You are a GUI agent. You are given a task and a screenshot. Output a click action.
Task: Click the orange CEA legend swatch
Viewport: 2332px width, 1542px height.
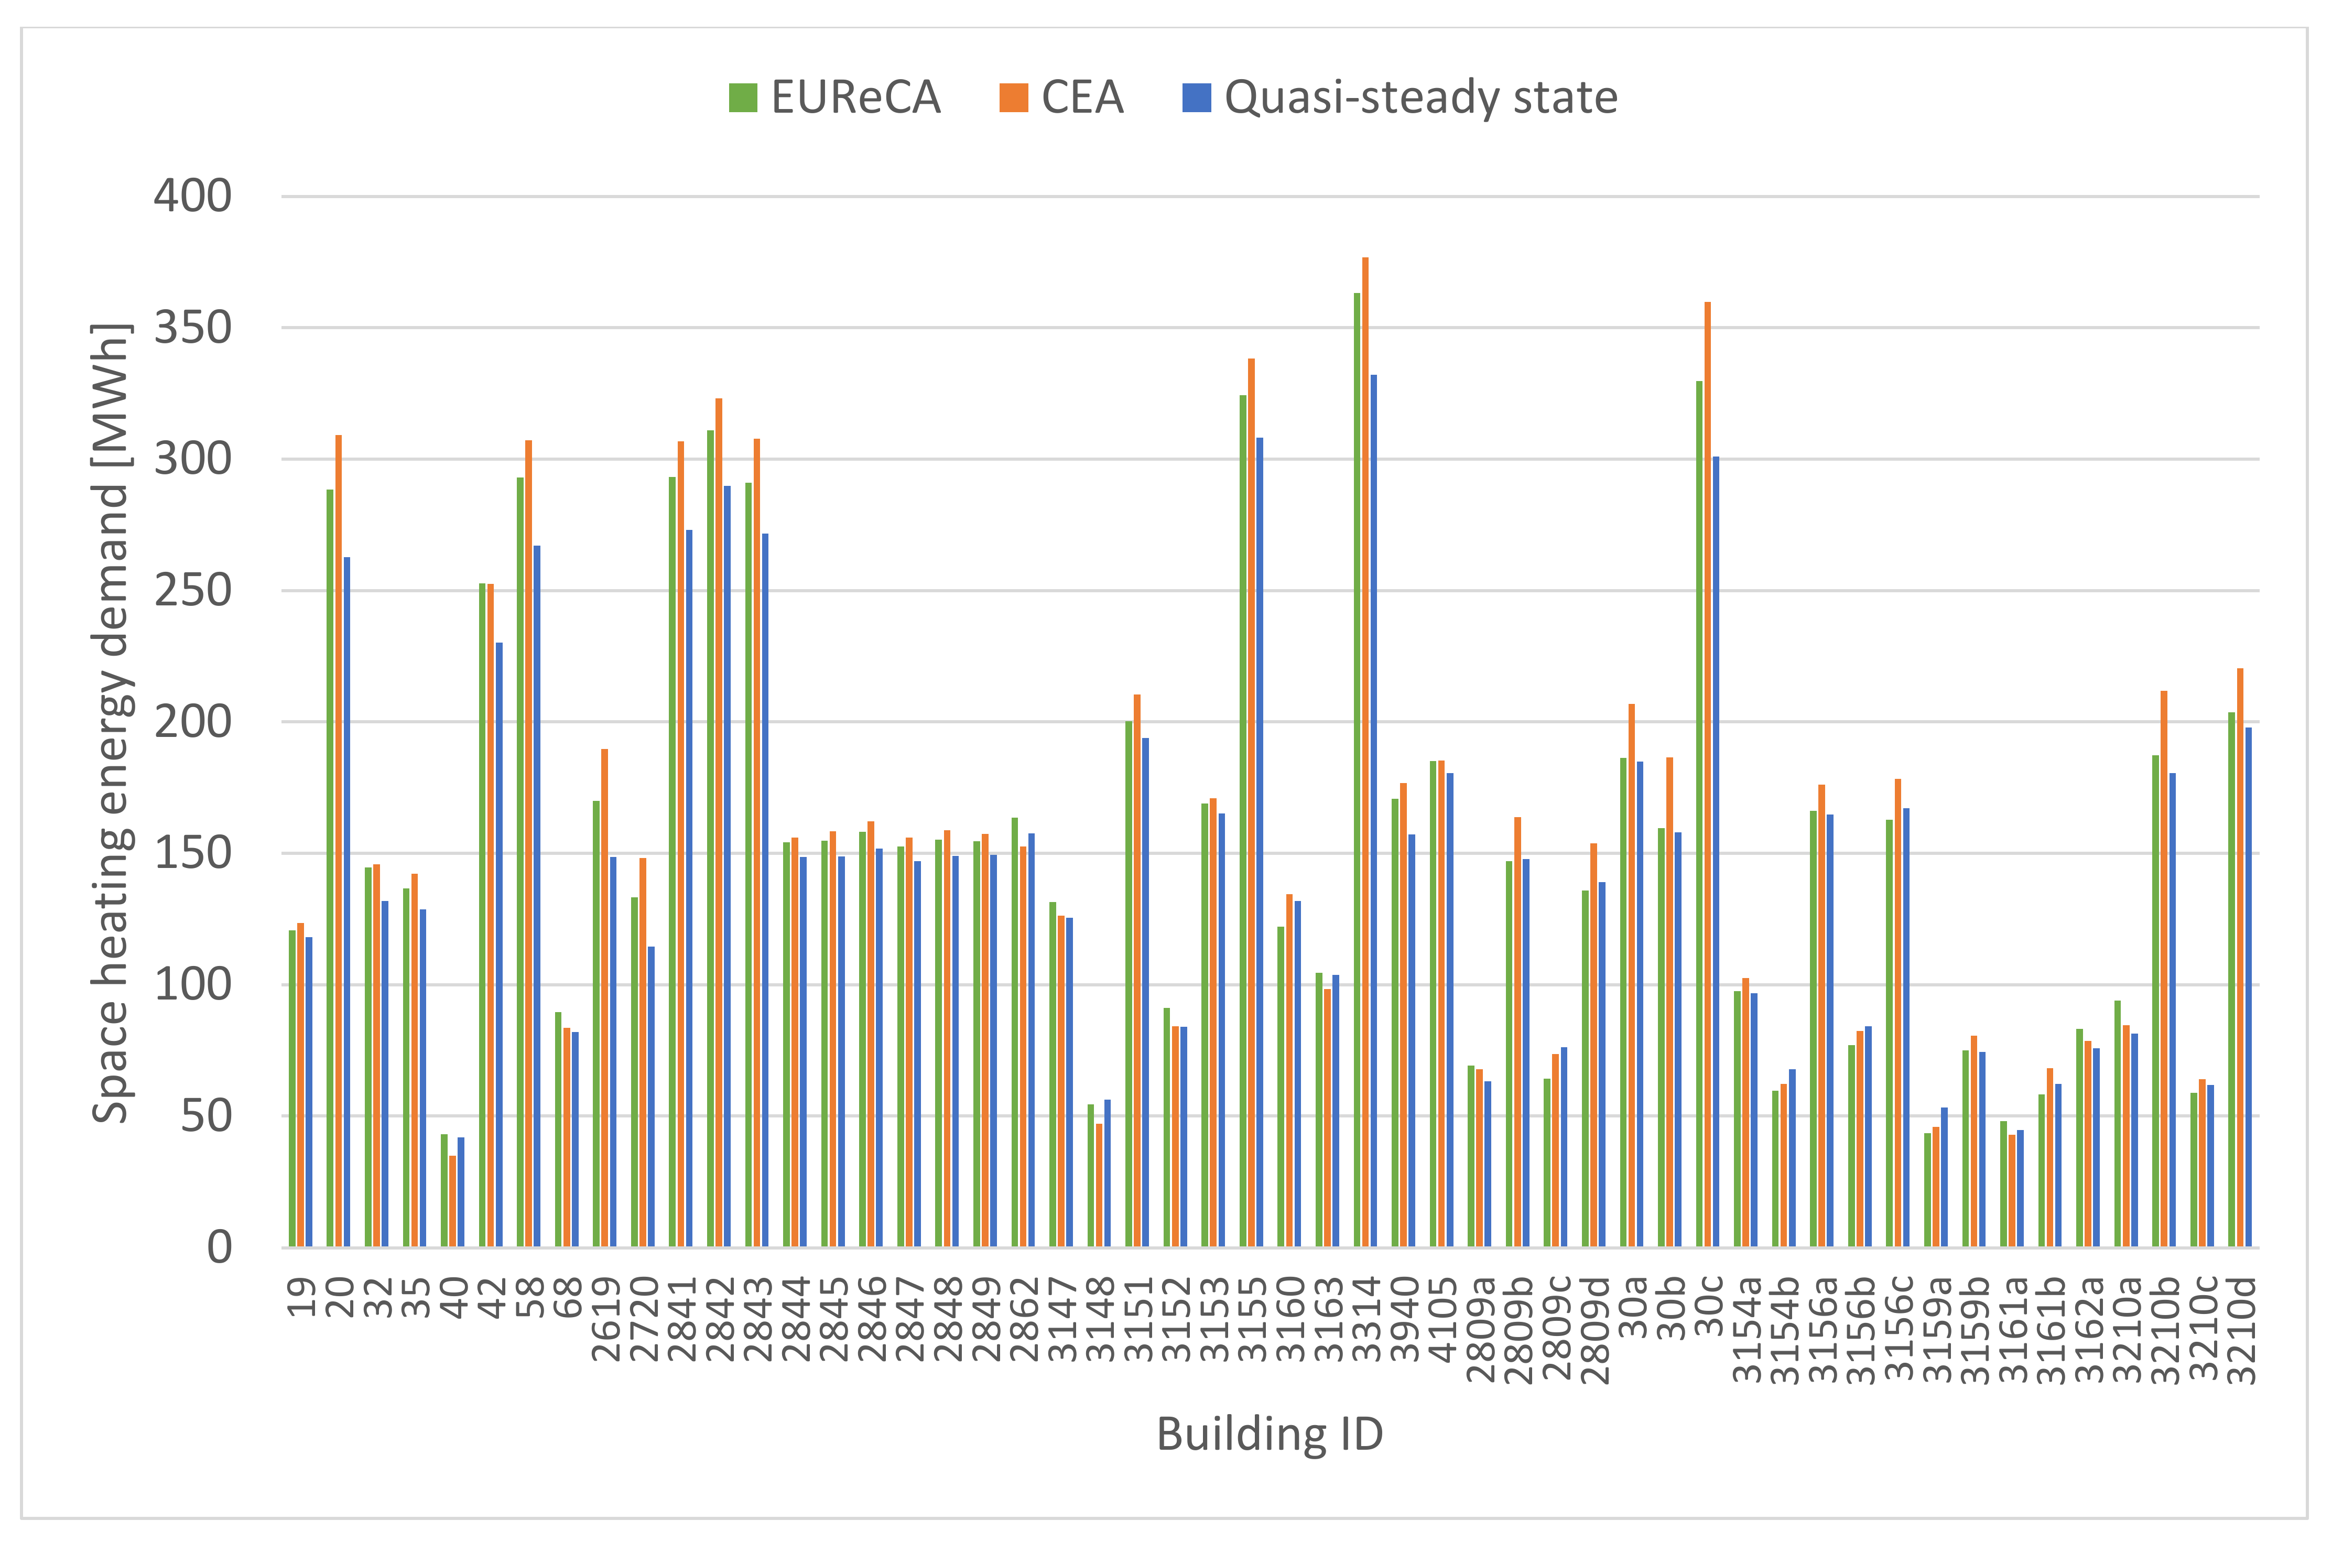click(x=1013, y=99)
